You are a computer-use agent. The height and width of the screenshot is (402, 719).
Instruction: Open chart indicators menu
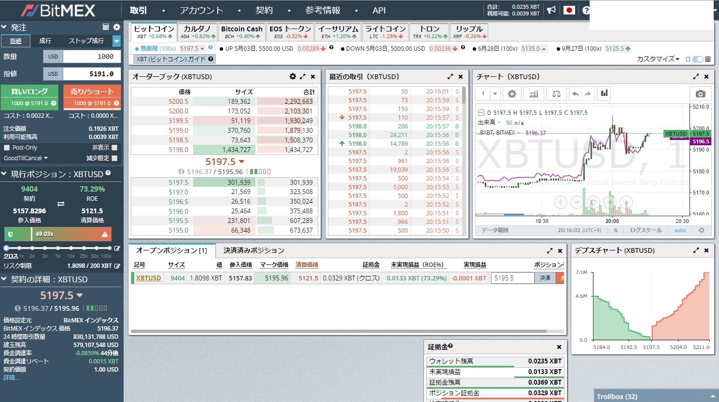click(x=534, y=94)
